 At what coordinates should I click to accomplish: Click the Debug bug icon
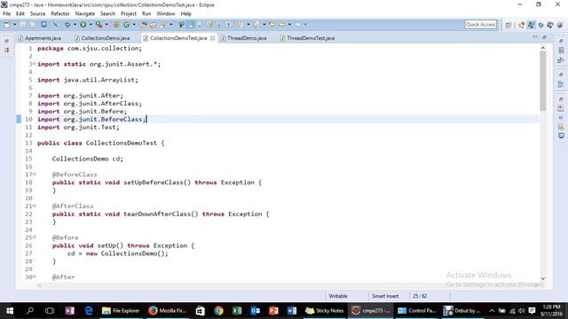[67, 25]
